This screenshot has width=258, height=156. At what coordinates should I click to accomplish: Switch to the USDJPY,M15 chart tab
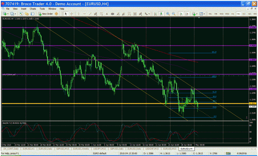coord(99,149)
